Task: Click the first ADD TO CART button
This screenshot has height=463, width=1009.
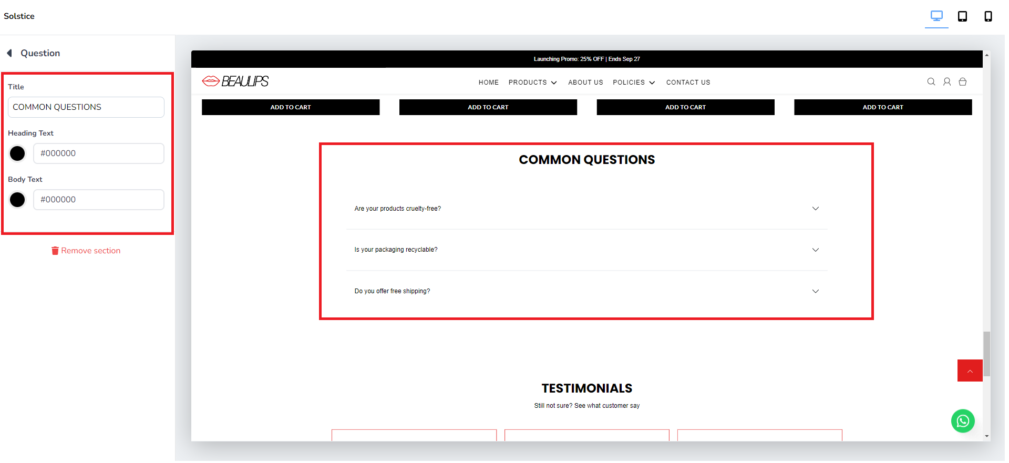Action: coord(291,107)
